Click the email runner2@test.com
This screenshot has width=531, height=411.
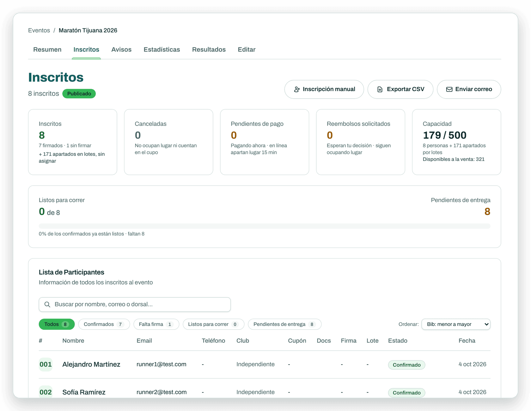pyautogui.click(x=162, y=392)
